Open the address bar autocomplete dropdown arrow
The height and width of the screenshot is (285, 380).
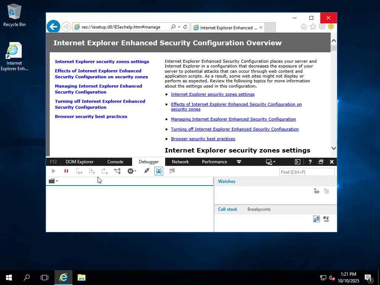pos(179,27)
